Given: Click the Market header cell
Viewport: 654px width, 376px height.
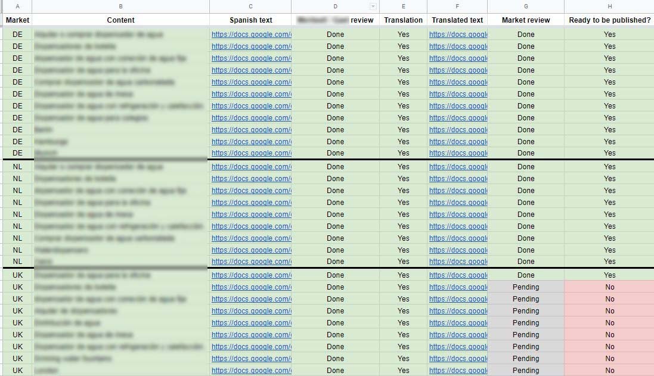Looking at the screenshot, I should point(17,20).
